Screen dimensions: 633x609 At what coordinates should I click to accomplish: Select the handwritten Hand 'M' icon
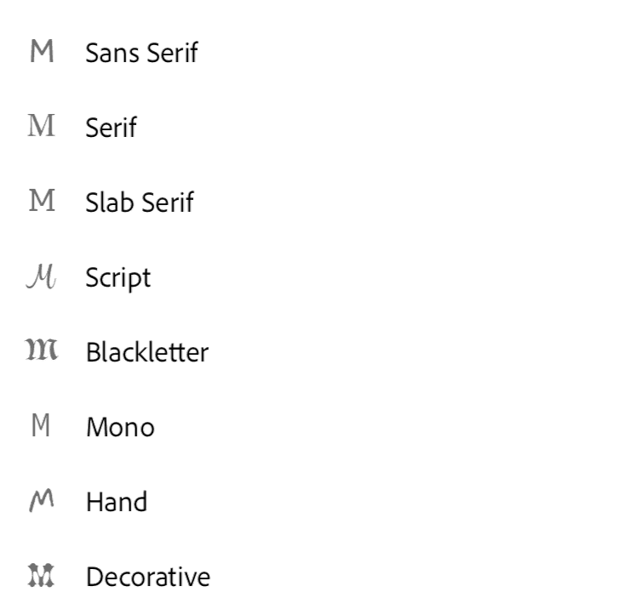coord(42,502)
